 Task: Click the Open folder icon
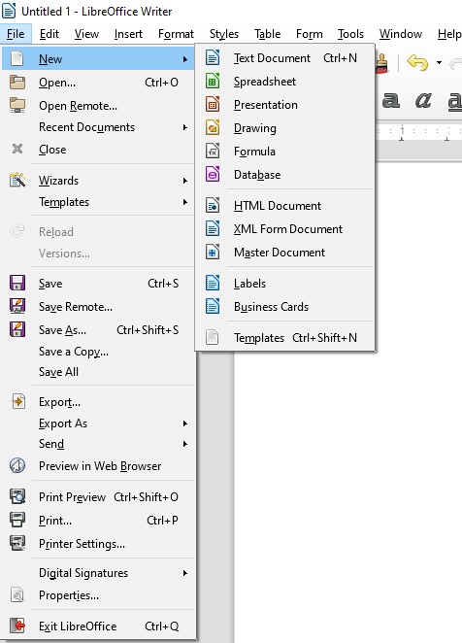17,83
